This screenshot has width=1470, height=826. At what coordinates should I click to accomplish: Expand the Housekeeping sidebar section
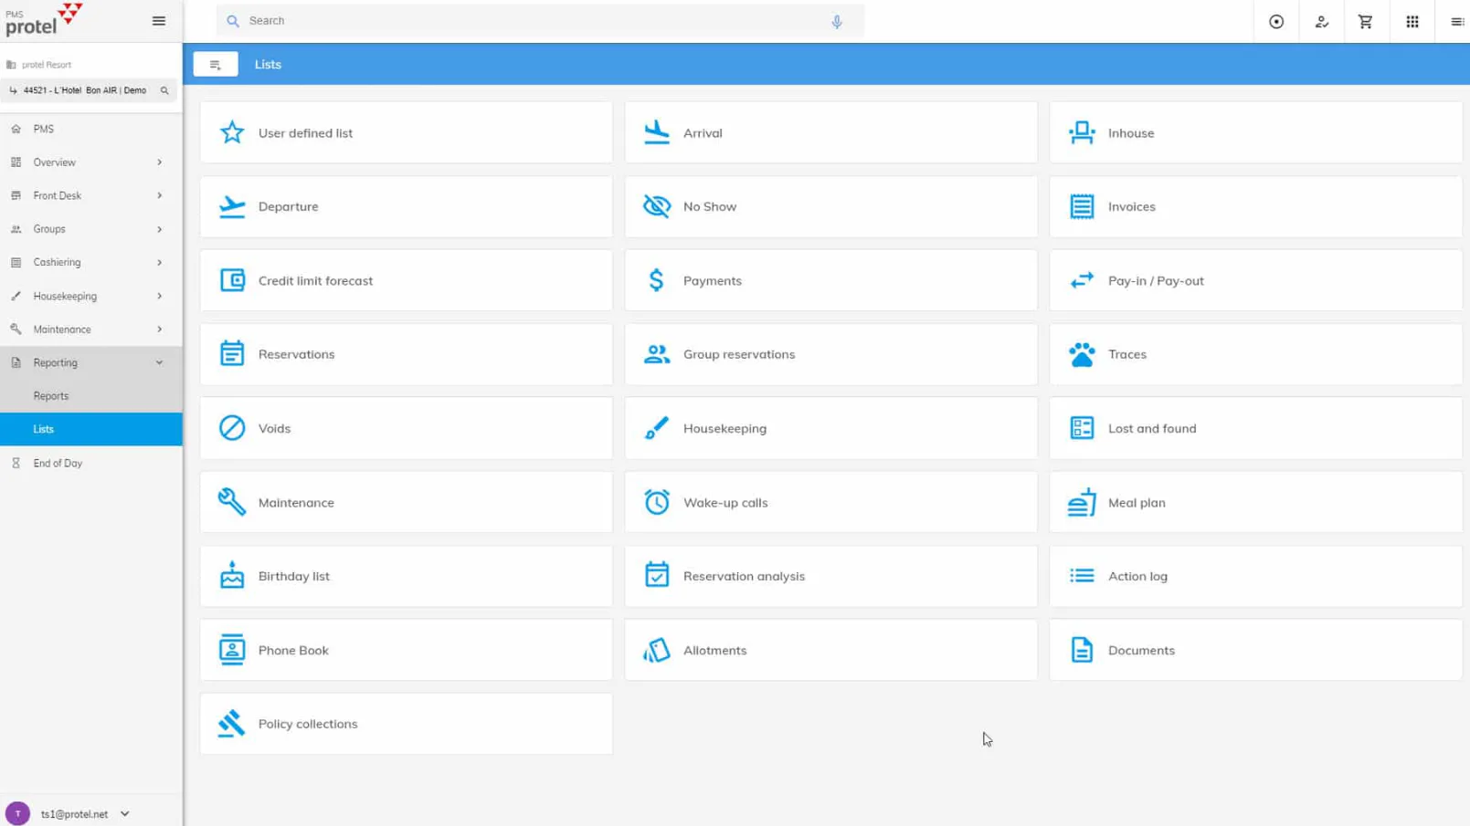pos(91,296)
